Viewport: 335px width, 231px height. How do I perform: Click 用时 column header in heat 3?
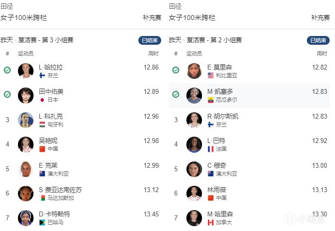[153, 53]
